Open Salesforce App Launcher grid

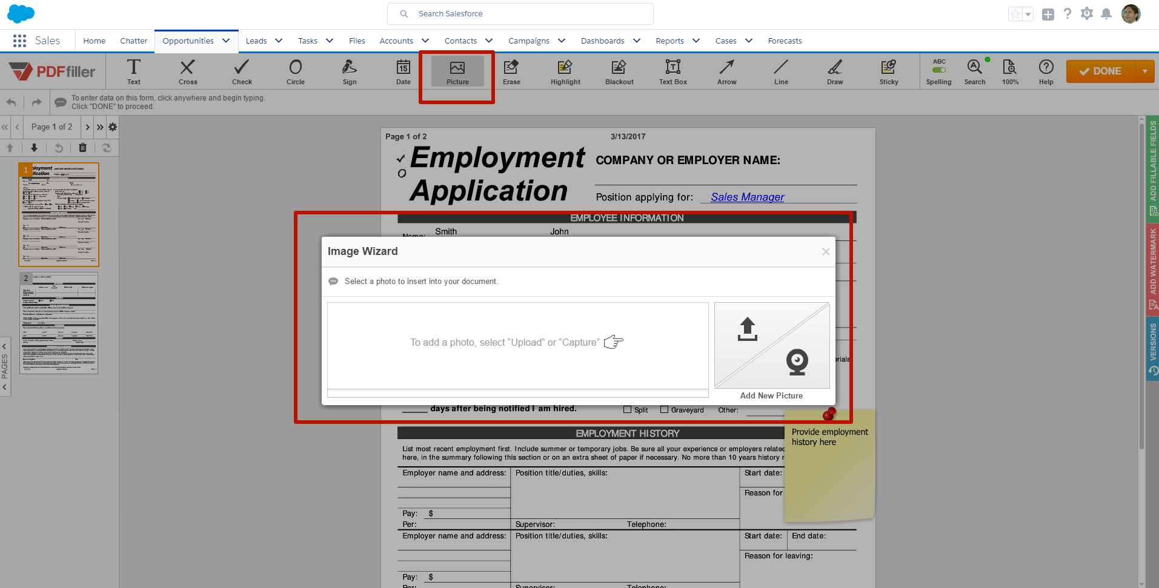click(19, 41)
